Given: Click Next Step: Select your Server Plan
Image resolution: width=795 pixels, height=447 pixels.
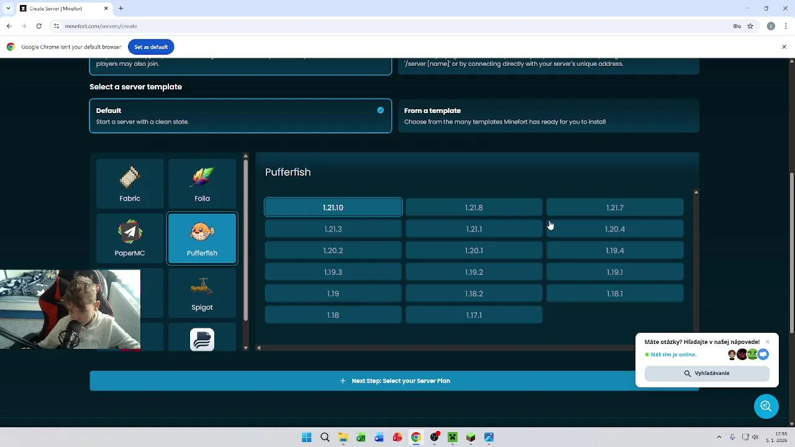Looking at the screenshot, I should tap(394, 381).
